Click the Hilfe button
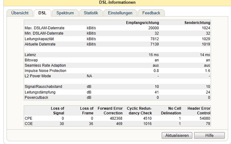Screen dimensions: 231x144 pyautogui.click(x=209, y=135)
